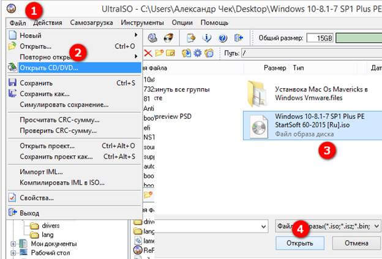Click the UltraISO icon in the title bar
Image resolution: width=382 pixels, height=259 pixels.
click(11, 9)
